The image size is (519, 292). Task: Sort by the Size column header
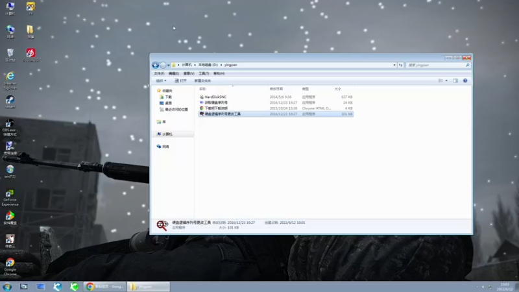point(338,89)
